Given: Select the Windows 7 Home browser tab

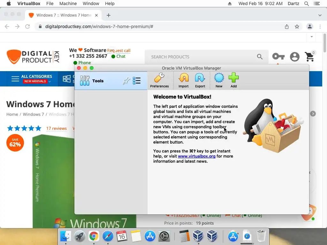Looking at the screenshot, I should pyautogui.click(x=63, y=15).
